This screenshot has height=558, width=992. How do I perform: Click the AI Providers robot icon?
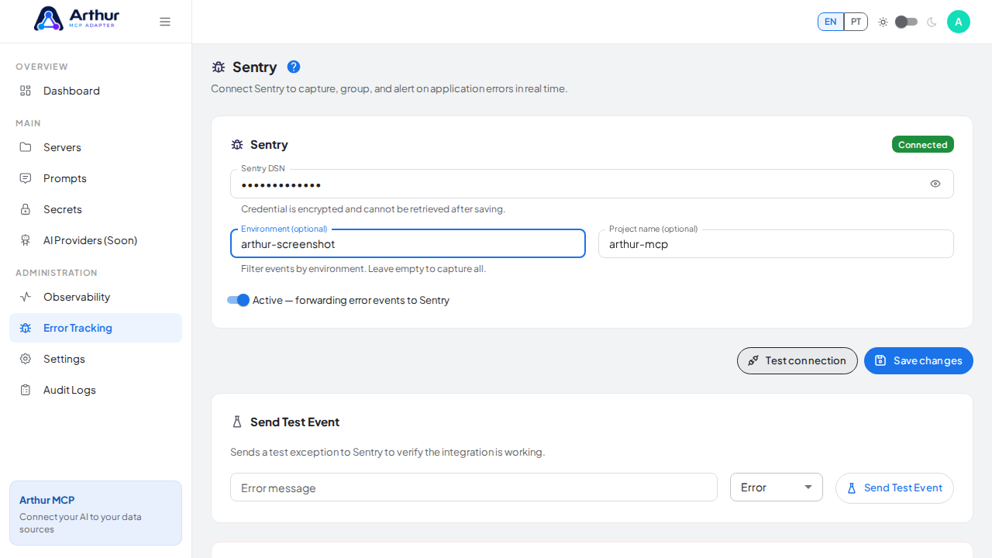(26, 240)
